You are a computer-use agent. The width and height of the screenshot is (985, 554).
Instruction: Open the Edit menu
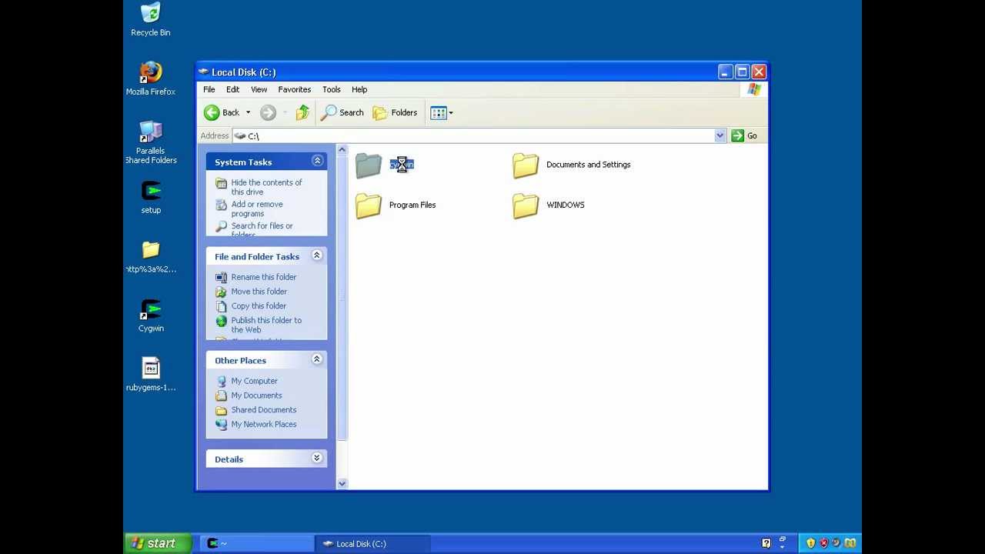(x=232, y=89)
